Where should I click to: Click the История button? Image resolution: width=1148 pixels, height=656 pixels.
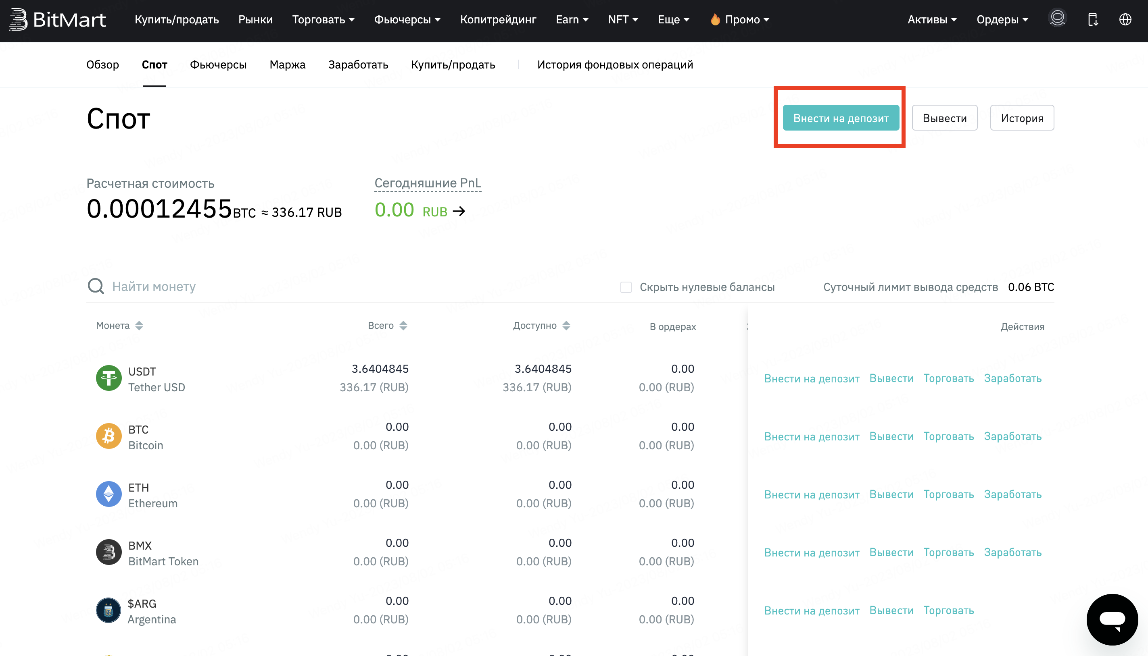pos(1022,118)
